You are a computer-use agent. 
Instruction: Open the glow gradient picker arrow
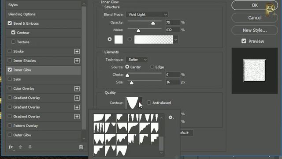(175, 39)
